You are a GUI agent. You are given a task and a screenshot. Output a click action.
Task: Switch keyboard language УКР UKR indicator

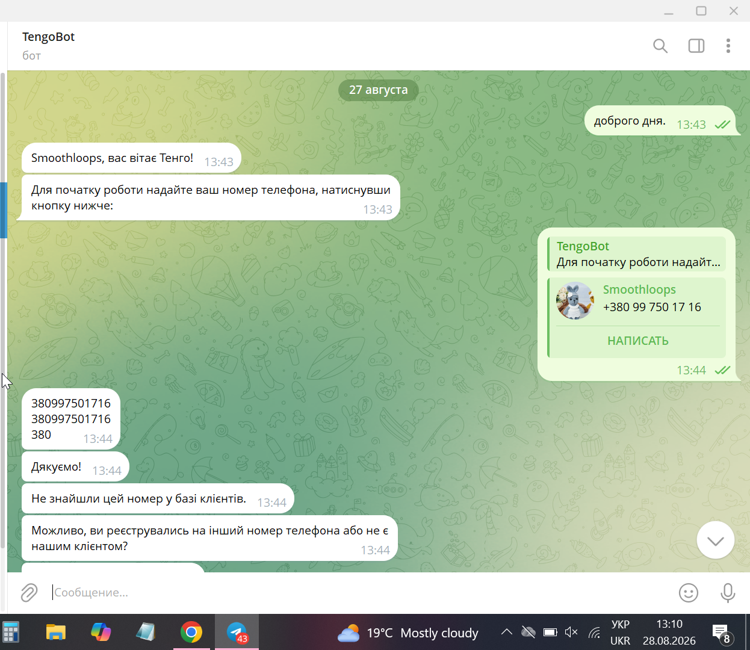(x=620, y=633)
